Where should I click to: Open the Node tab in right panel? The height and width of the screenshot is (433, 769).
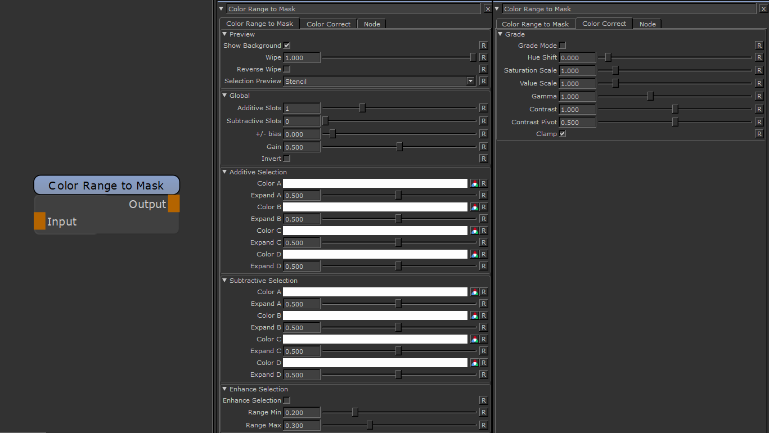click(x=647, y=24)
